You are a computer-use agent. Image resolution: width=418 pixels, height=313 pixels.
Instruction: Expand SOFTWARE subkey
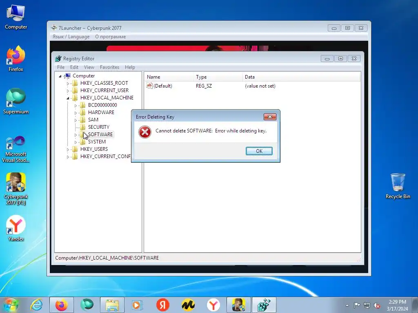pyautogui.click(x=76, y=134)
